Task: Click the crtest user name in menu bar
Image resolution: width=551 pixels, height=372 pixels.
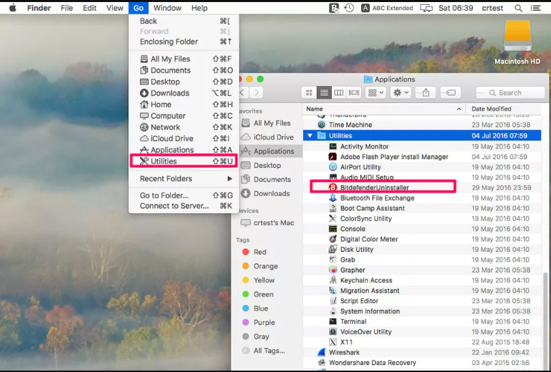Action: [x=492, y=8]
